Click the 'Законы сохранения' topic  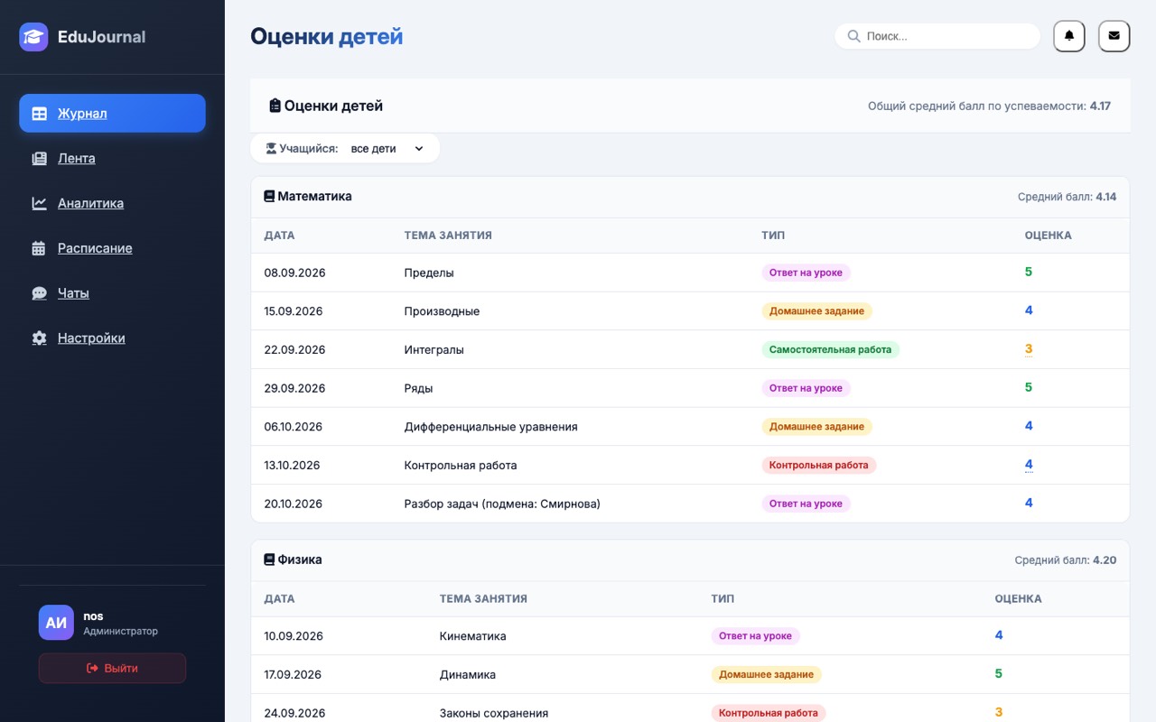494,713
